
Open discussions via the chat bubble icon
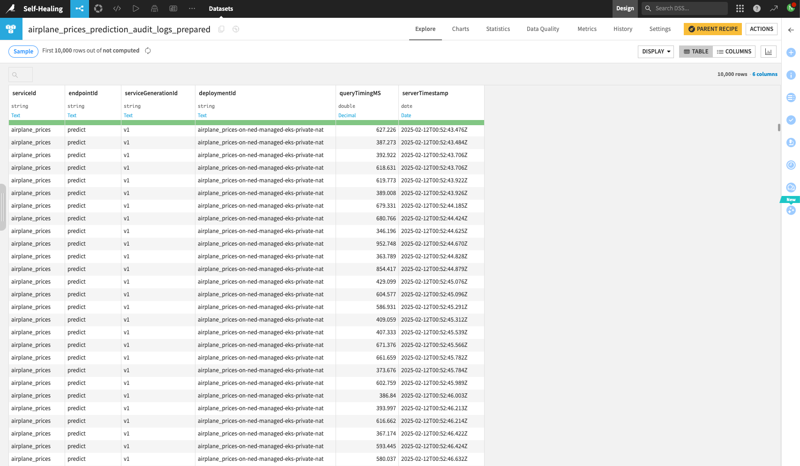pyautogui.click(x=791, y=187)
